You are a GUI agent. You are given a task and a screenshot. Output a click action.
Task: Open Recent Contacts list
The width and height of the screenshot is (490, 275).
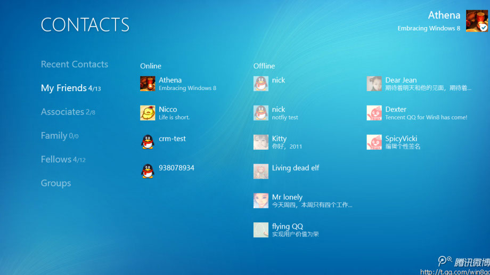click(x=75, y=64)
